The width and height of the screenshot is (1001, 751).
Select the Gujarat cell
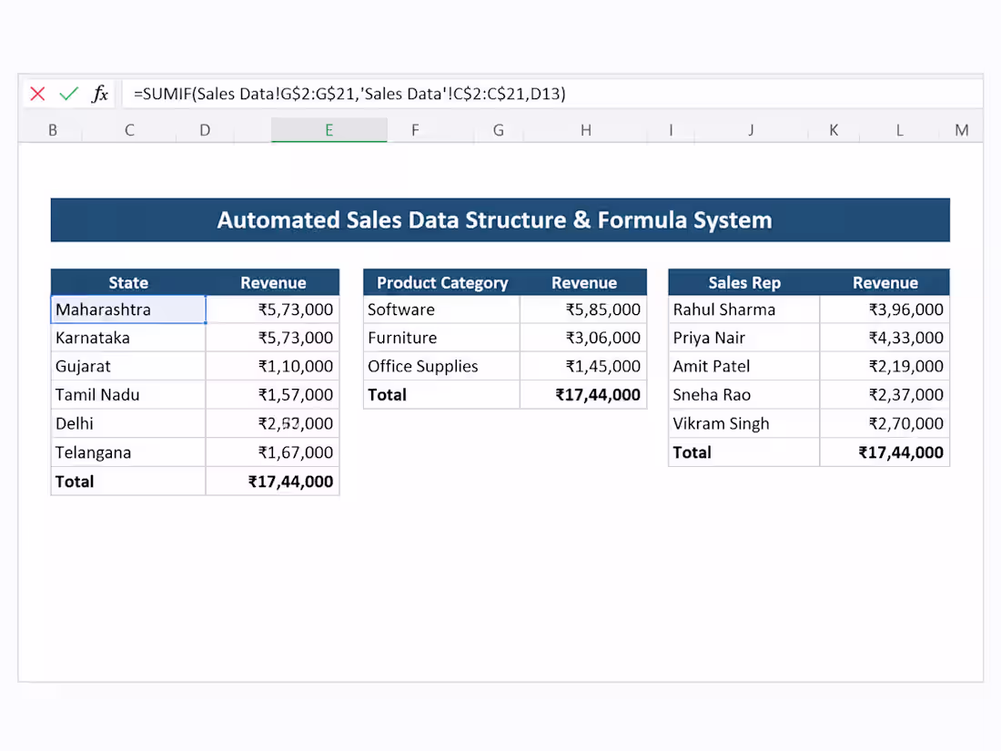pos(128,366)
